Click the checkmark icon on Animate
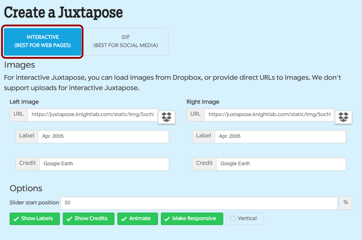Viewport: 362px width, 240px height. (x=124, y=219)
